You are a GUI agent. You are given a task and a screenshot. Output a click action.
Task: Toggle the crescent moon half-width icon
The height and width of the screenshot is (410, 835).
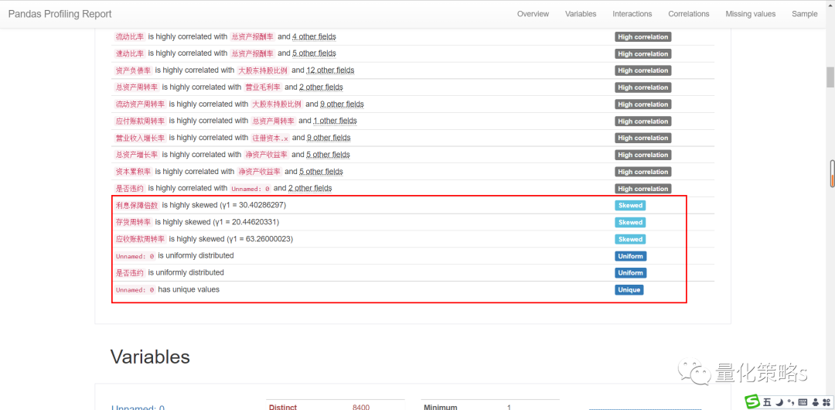coord(779,401)
